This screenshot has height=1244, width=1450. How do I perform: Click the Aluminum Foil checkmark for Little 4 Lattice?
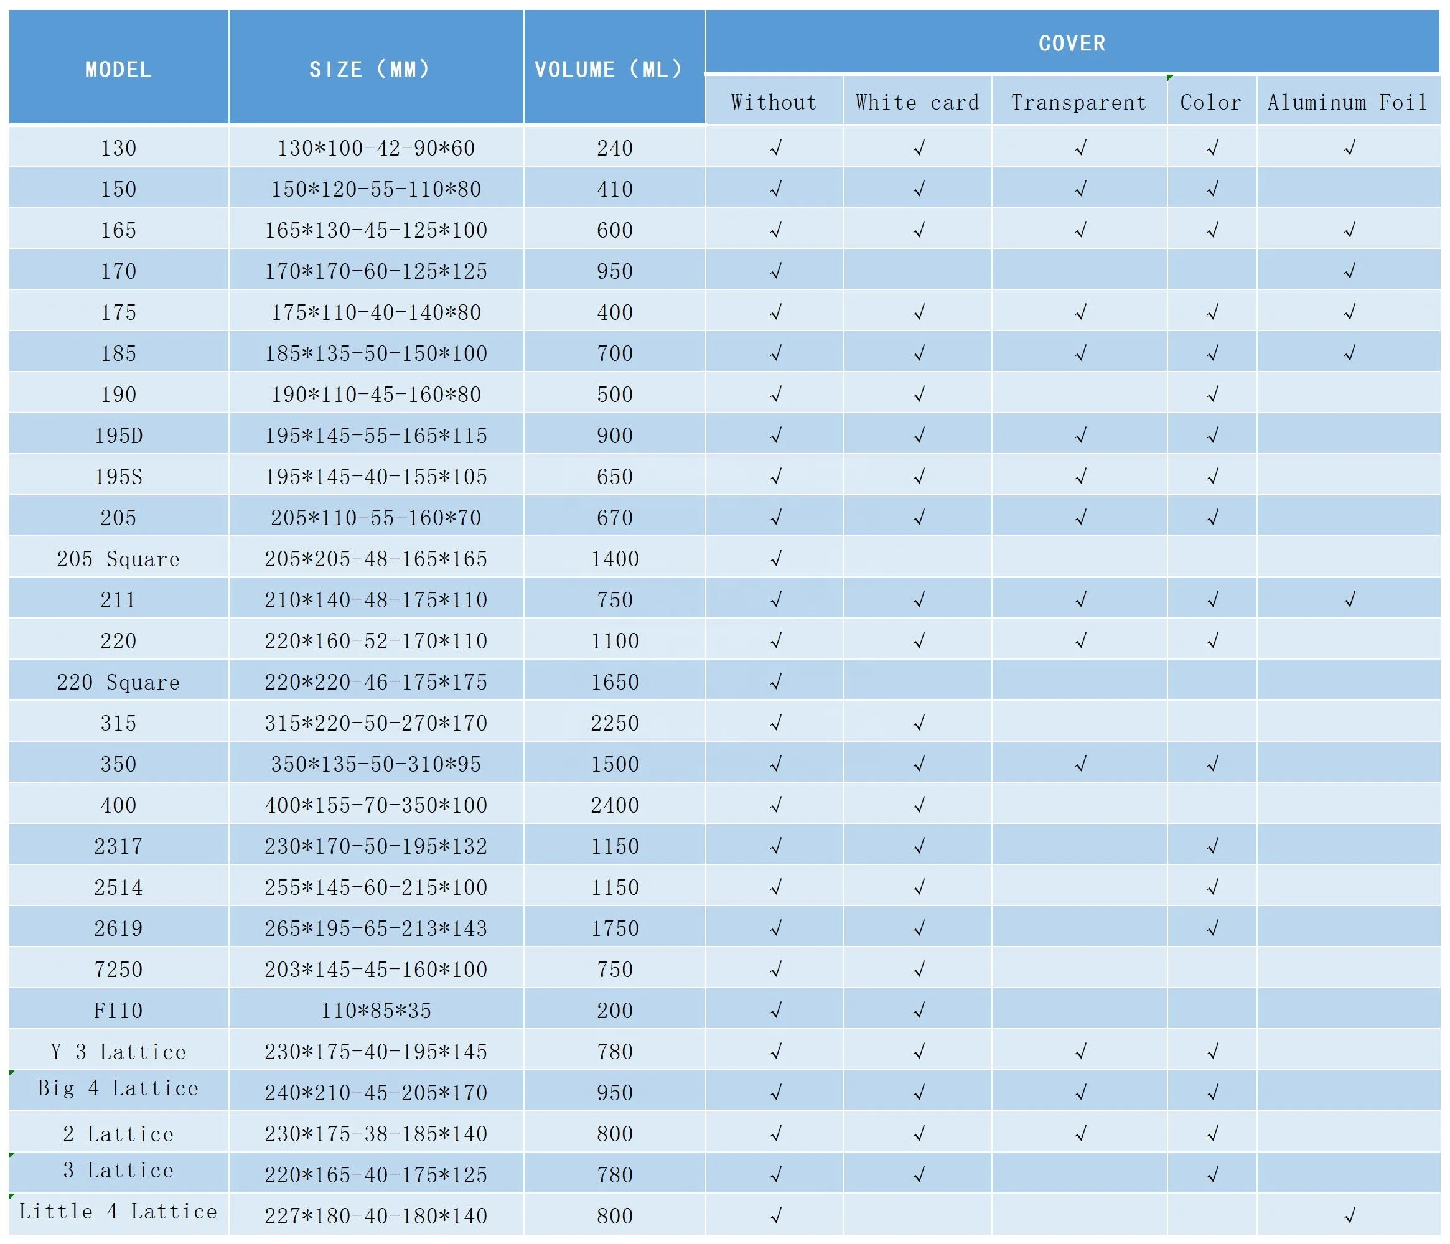click(1349, 1215)
